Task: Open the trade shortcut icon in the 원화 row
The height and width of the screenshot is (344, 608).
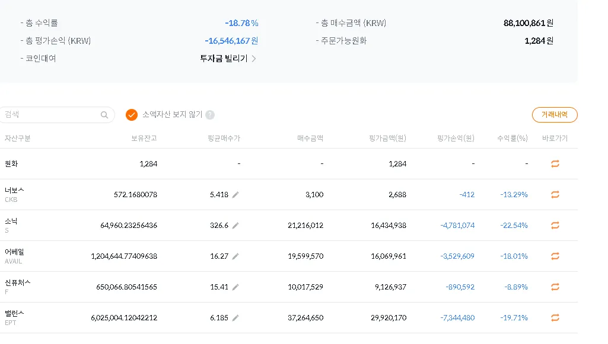Action: (x=555, y=163)
